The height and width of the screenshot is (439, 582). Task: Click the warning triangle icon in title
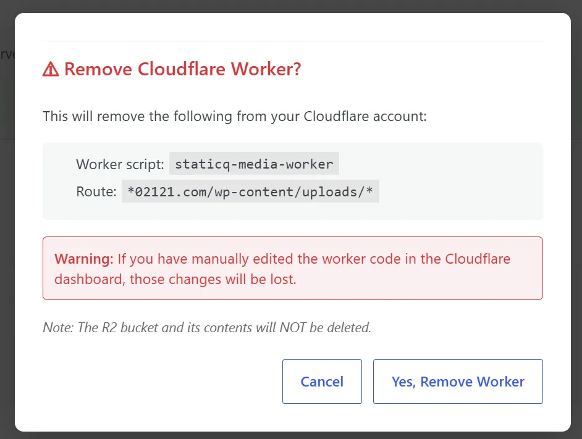[51, 69]
